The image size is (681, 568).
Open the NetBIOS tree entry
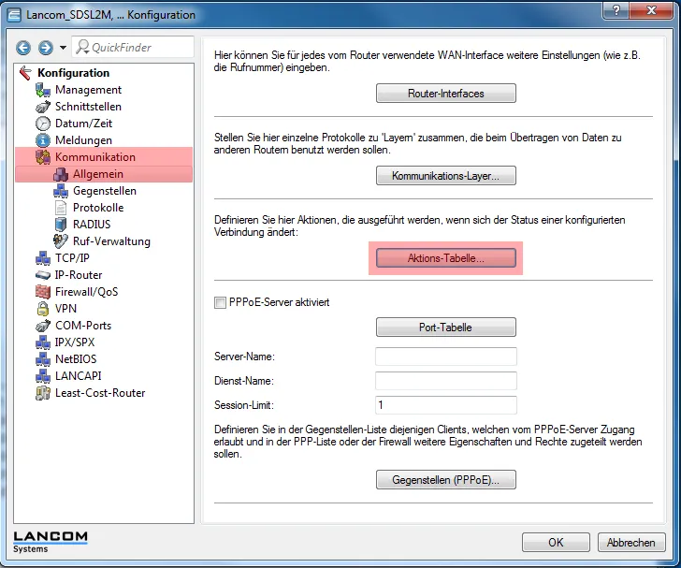click(x=76, y=359)
